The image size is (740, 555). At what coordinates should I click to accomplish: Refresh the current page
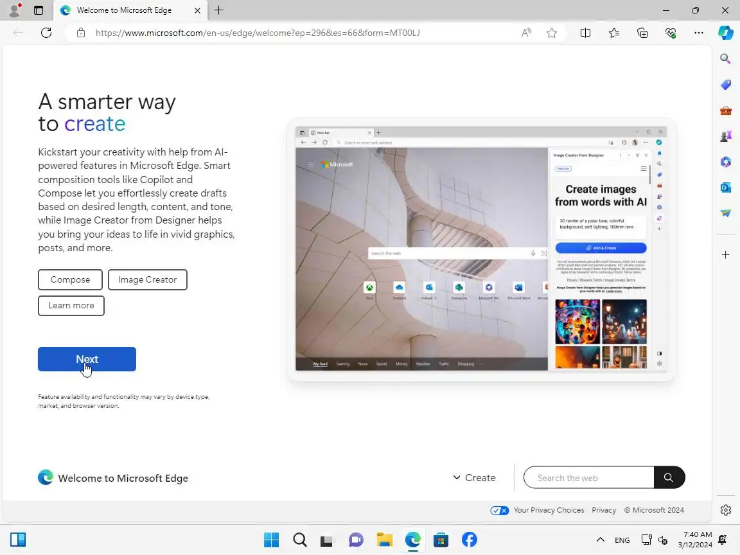(46, 33)
